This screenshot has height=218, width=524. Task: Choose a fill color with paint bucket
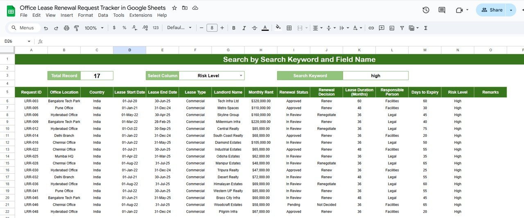(278, 28)
